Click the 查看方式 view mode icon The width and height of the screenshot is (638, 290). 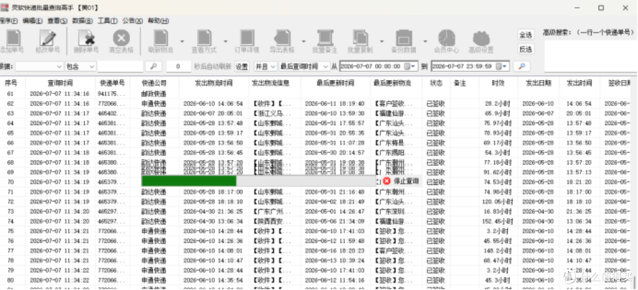coord(204,38)
